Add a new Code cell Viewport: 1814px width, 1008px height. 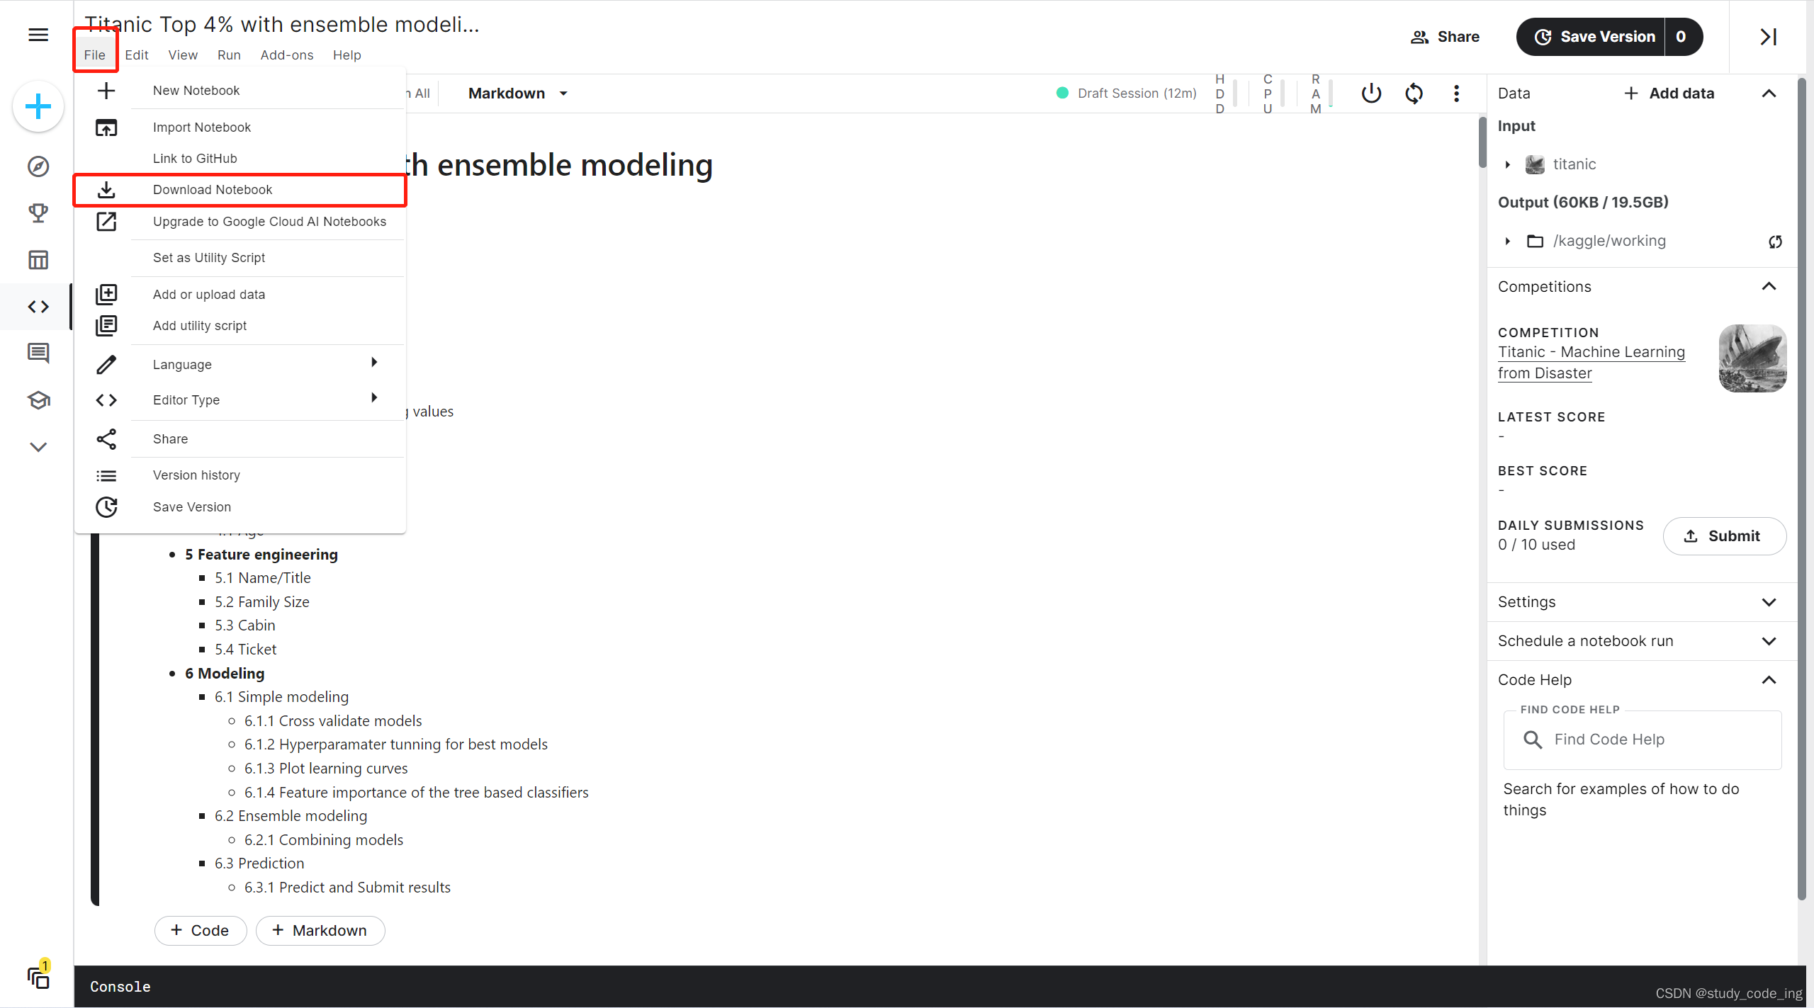point(201,931)
